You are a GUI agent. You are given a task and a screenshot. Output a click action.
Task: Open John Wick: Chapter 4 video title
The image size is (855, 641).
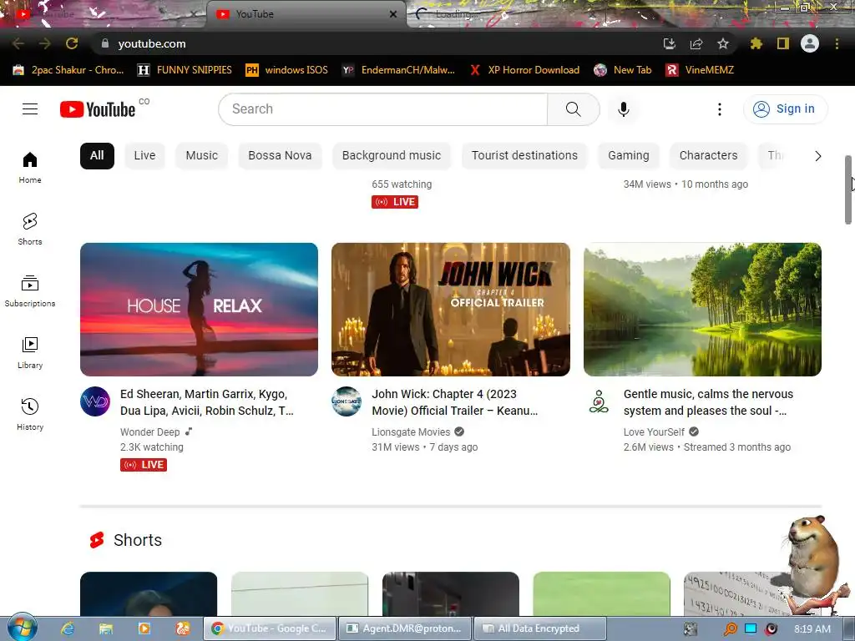(x=455, y=402)
